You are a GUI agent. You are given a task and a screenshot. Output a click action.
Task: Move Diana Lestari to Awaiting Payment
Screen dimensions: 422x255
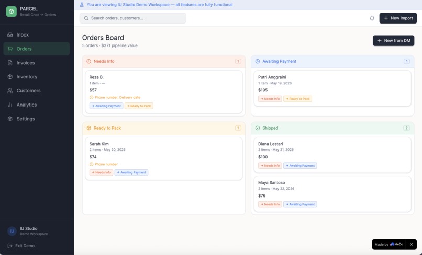[x=300, y=166]
